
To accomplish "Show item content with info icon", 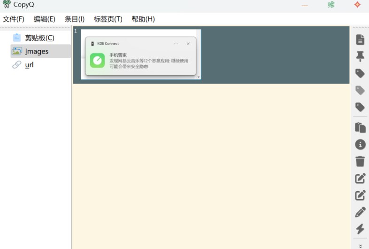I will coord(360,144).
